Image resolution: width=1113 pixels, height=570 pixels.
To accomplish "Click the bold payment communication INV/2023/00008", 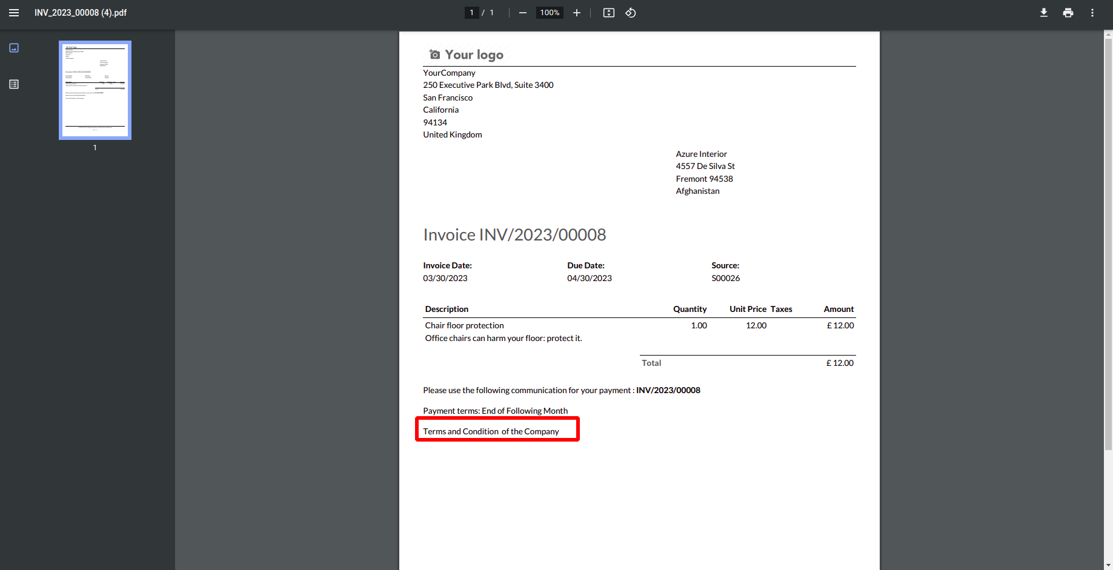I will point(668,390).
